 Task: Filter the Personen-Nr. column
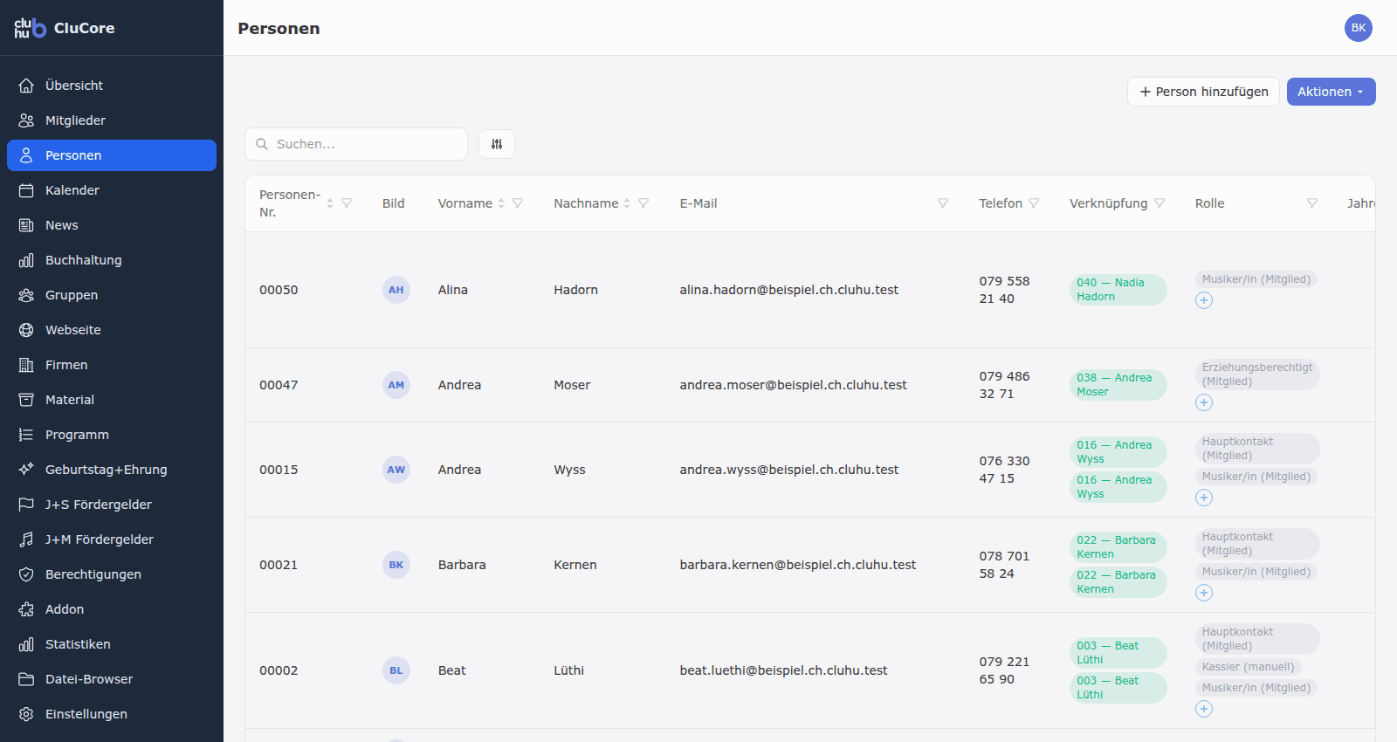click(x=347, y=203)
